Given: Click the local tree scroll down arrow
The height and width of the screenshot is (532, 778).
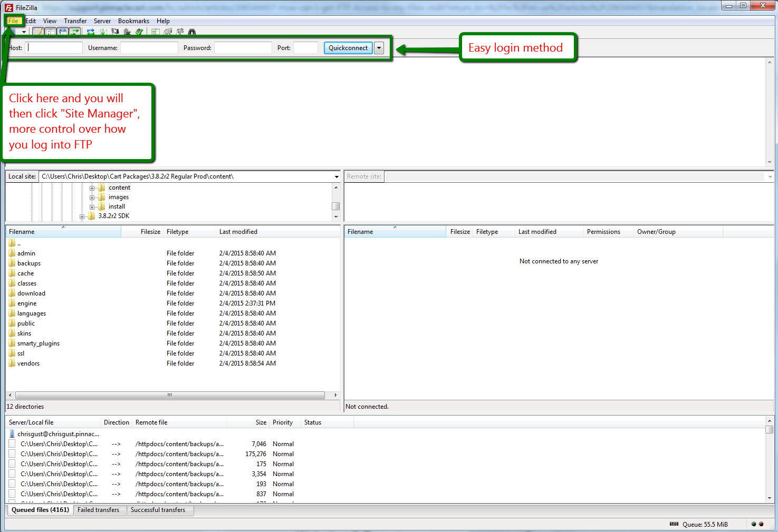Looking at the screenshot, I should click(x=336, y=216).
